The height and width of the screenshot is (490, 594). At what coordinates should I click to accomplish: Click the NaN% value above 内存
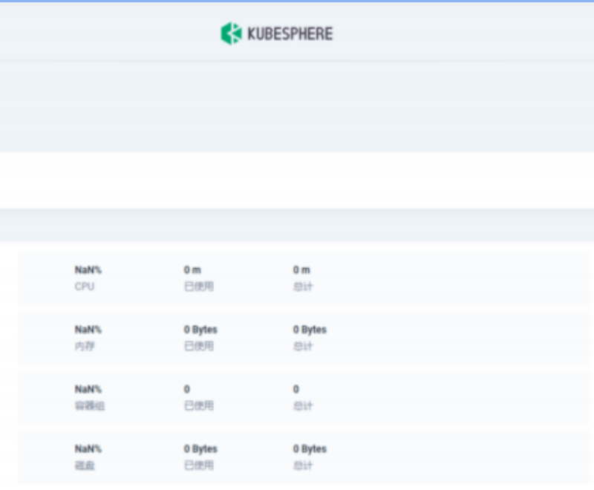click(x=88, y=330)
